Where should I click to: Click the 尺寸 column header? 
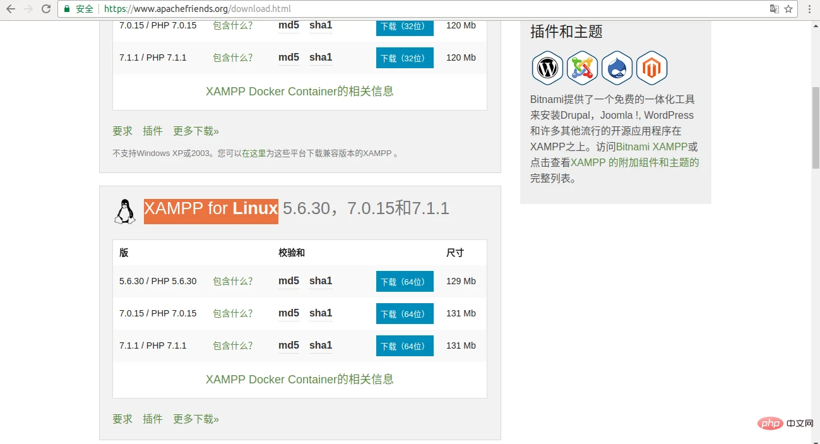(455, 253)
